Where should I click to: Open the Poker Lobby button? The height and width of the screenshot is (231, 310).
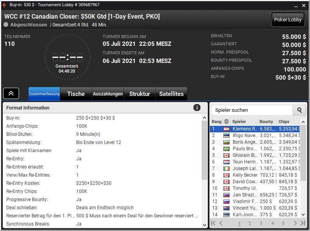(288, 19)
